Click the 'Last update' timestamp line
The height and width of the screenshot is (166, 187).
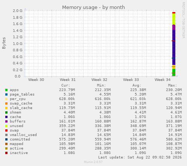(x=140, y=157)
